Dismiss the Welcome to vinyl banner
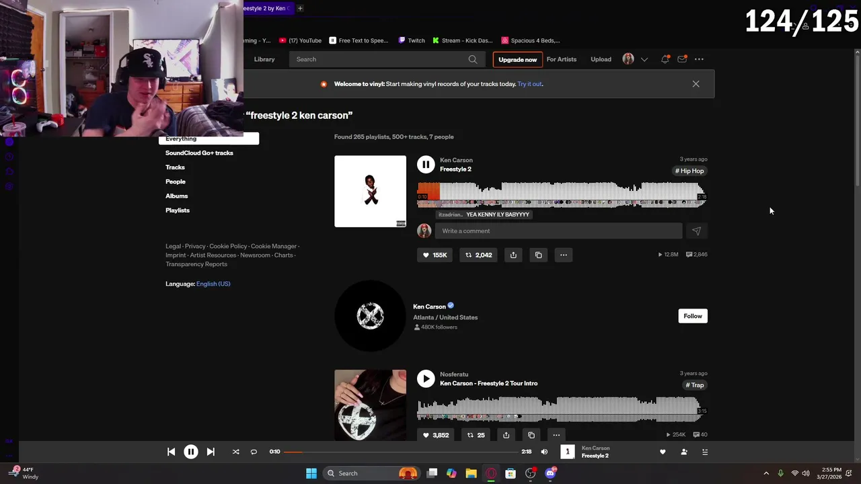Viewport: 861px width, 484px height. pyautogui.click(x=696, y=84)
